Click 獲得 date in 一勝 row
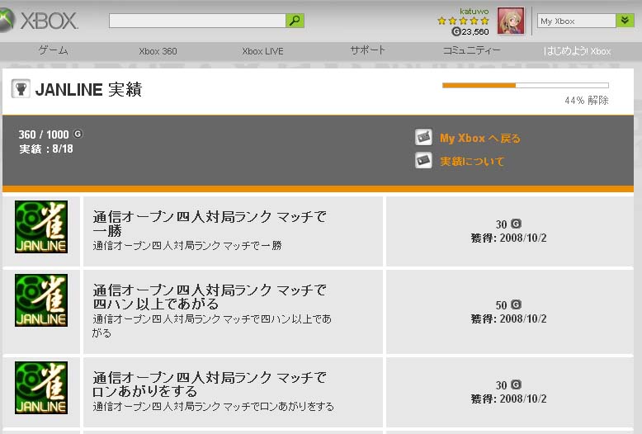 pyautogui.click(x=508, y=238)
